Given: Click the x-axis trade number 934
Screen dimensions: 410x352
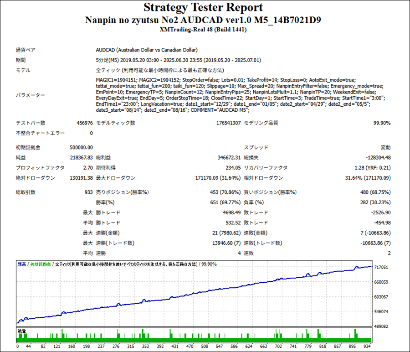Looking at the screenshot, I should (x=367, y=346).
